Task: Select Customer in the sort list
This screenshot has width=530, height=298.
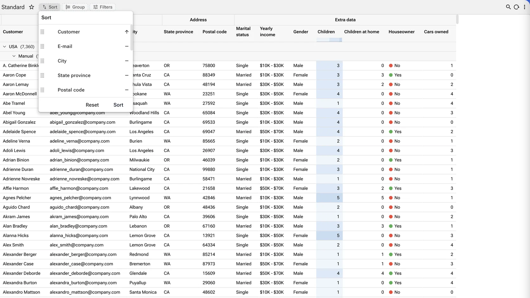Action: [69, 32]
